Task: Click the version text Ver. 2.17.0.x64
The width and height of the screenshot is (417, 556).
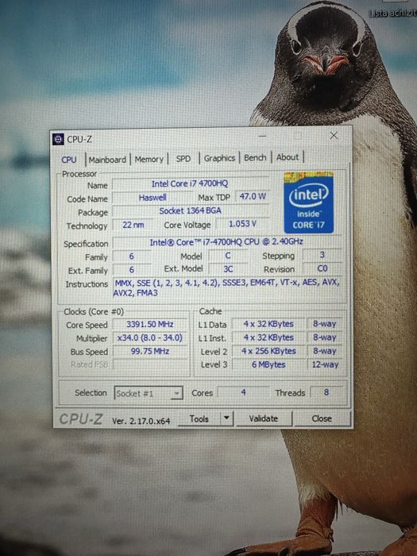Action: [x=141, y=421]
